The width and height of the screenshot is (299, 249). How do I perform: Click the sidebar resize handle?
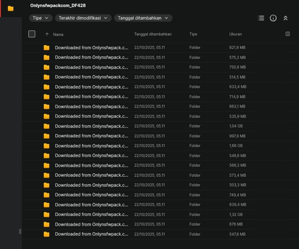[x=20, y=231]
